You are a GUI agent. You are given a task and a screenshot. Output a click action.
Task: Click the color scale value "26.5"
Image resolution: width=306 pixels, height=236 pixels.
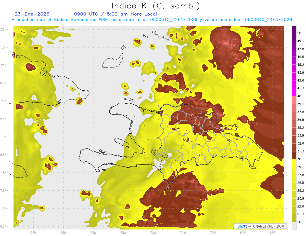(301, 183)
